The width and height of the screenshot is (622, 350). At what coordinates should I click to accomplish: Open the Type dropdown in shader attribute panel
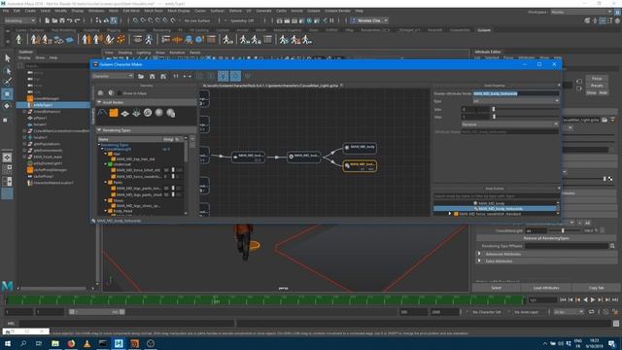click(x=516, y=101)
